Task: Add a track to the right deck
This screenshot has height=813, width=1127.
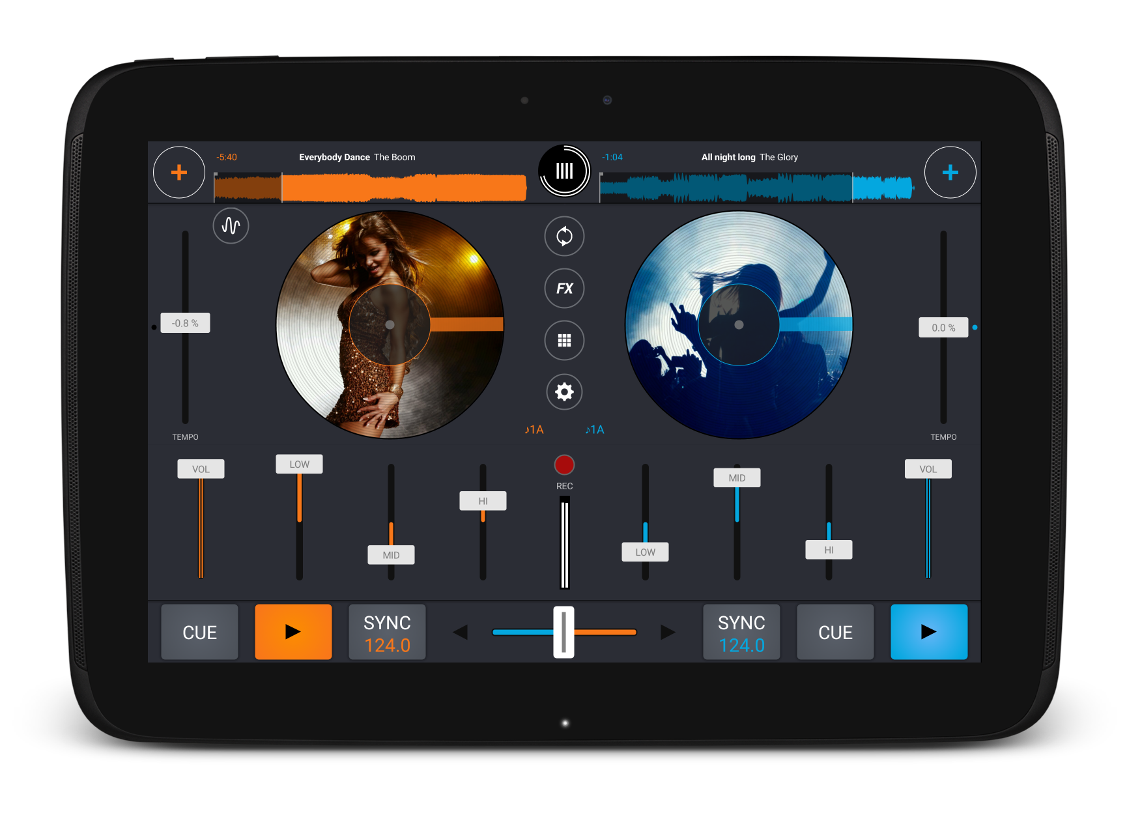Action: (950, 173)
